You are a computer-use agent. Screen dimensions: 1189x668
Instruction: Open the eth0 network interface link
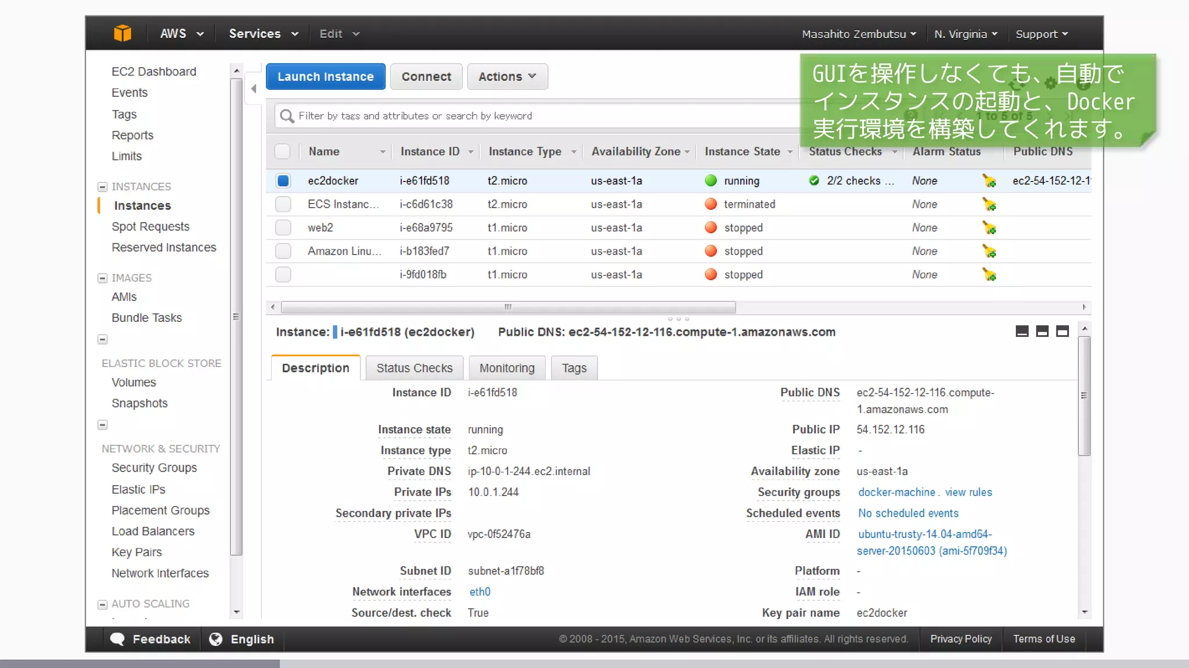[480, 592]
